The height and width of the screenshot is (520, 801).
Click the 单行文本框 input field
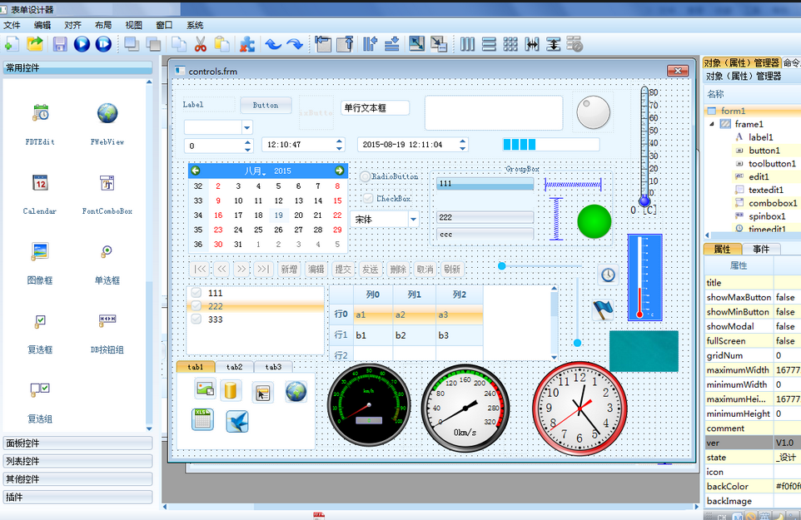[x=375, y=107]
